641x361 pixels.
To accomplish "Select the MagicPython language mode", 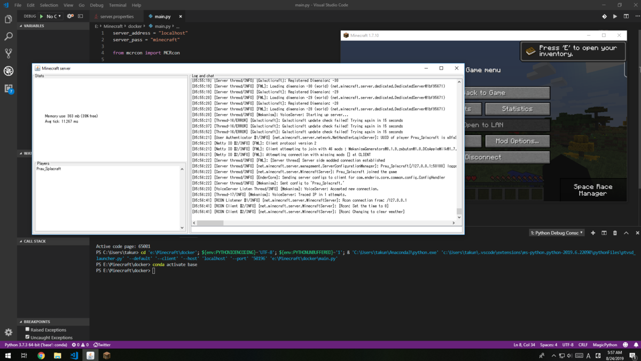I will click(605, 345).
